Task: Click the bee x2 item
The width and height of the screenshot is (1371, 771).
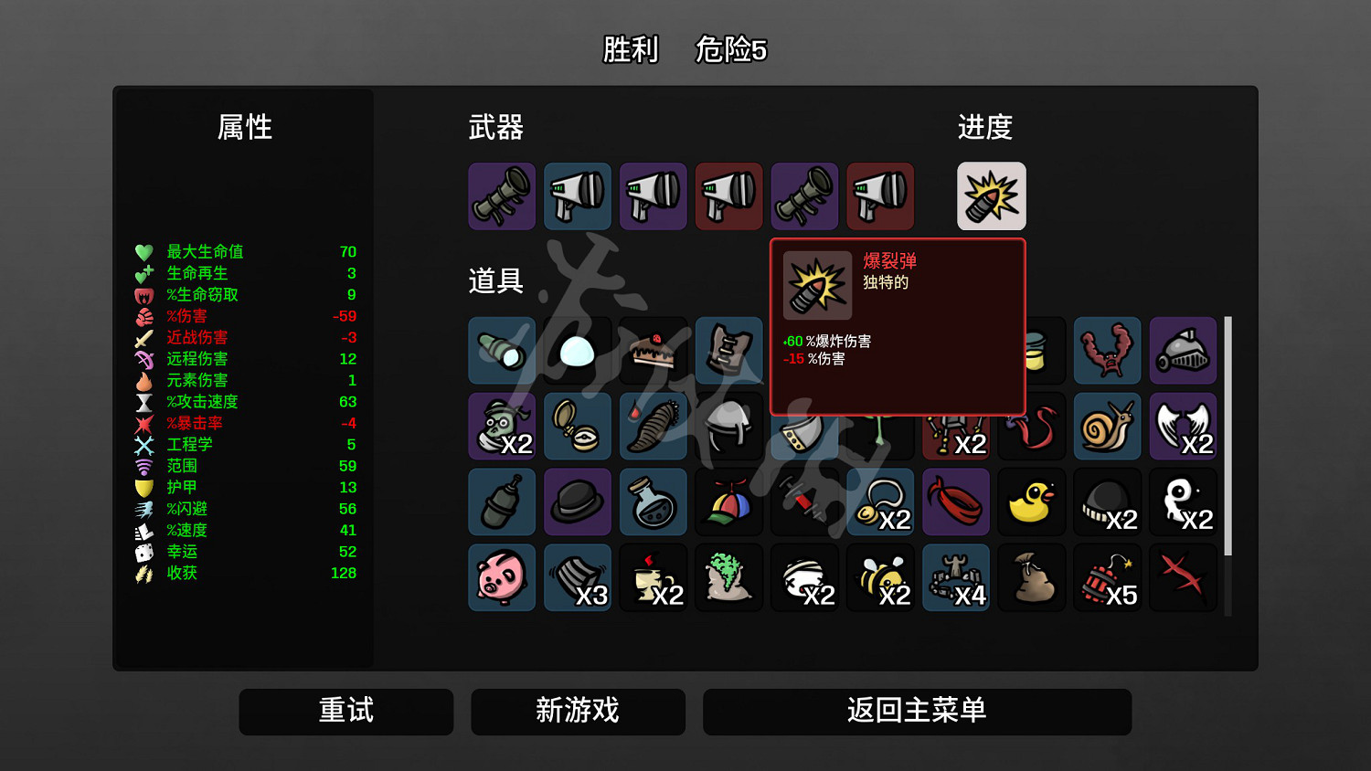Action: tap(880, 577)
